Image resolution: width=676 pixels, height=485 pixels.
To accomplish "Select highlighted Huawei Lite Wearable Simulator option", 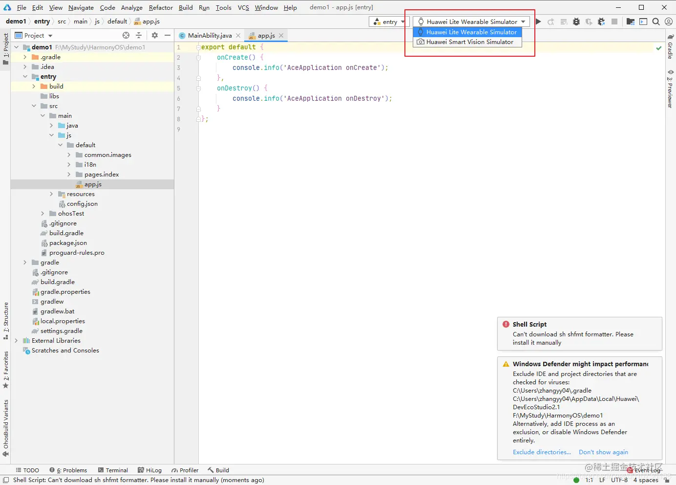I will [x=467, y=32].
